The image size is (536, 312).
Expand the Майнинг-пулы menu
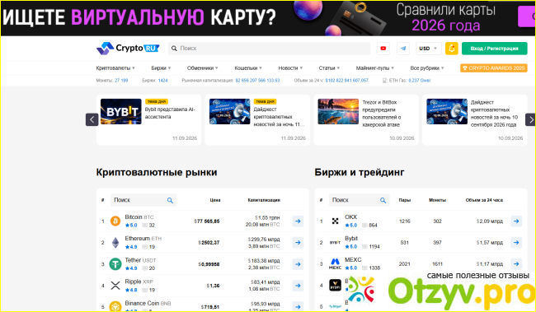tap(375, 68)
